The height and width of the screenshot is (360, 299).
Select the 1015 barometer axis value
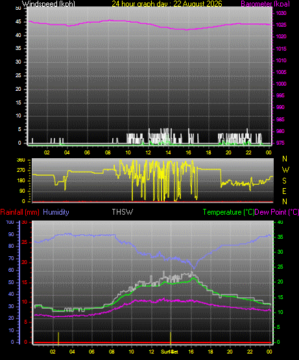(x=281, y=49)
